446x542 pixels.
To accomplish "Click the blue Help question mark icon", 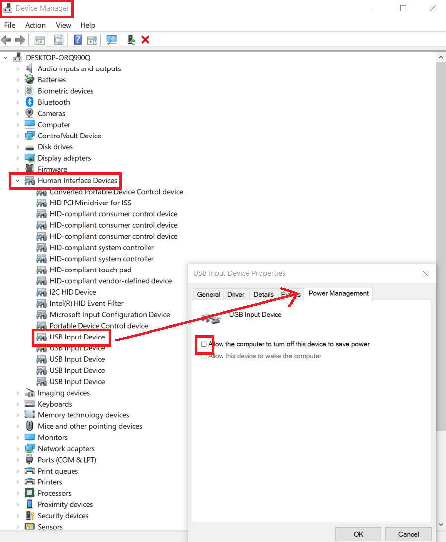I will pyautogui.click(x=77, y=40).
